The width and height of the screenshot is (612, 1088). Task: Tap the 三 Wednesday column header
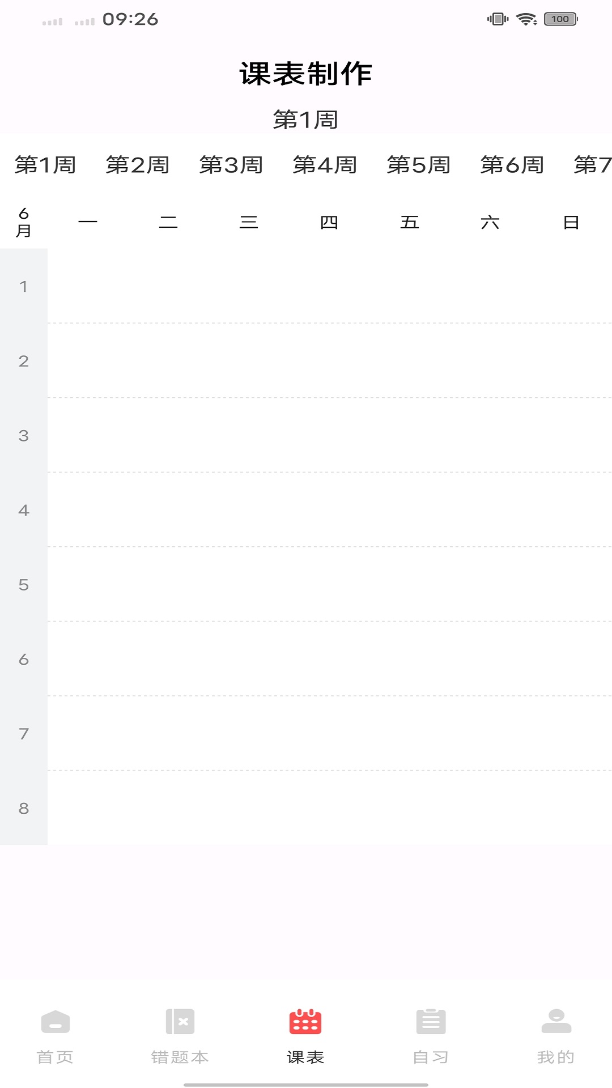coord(249,222)
